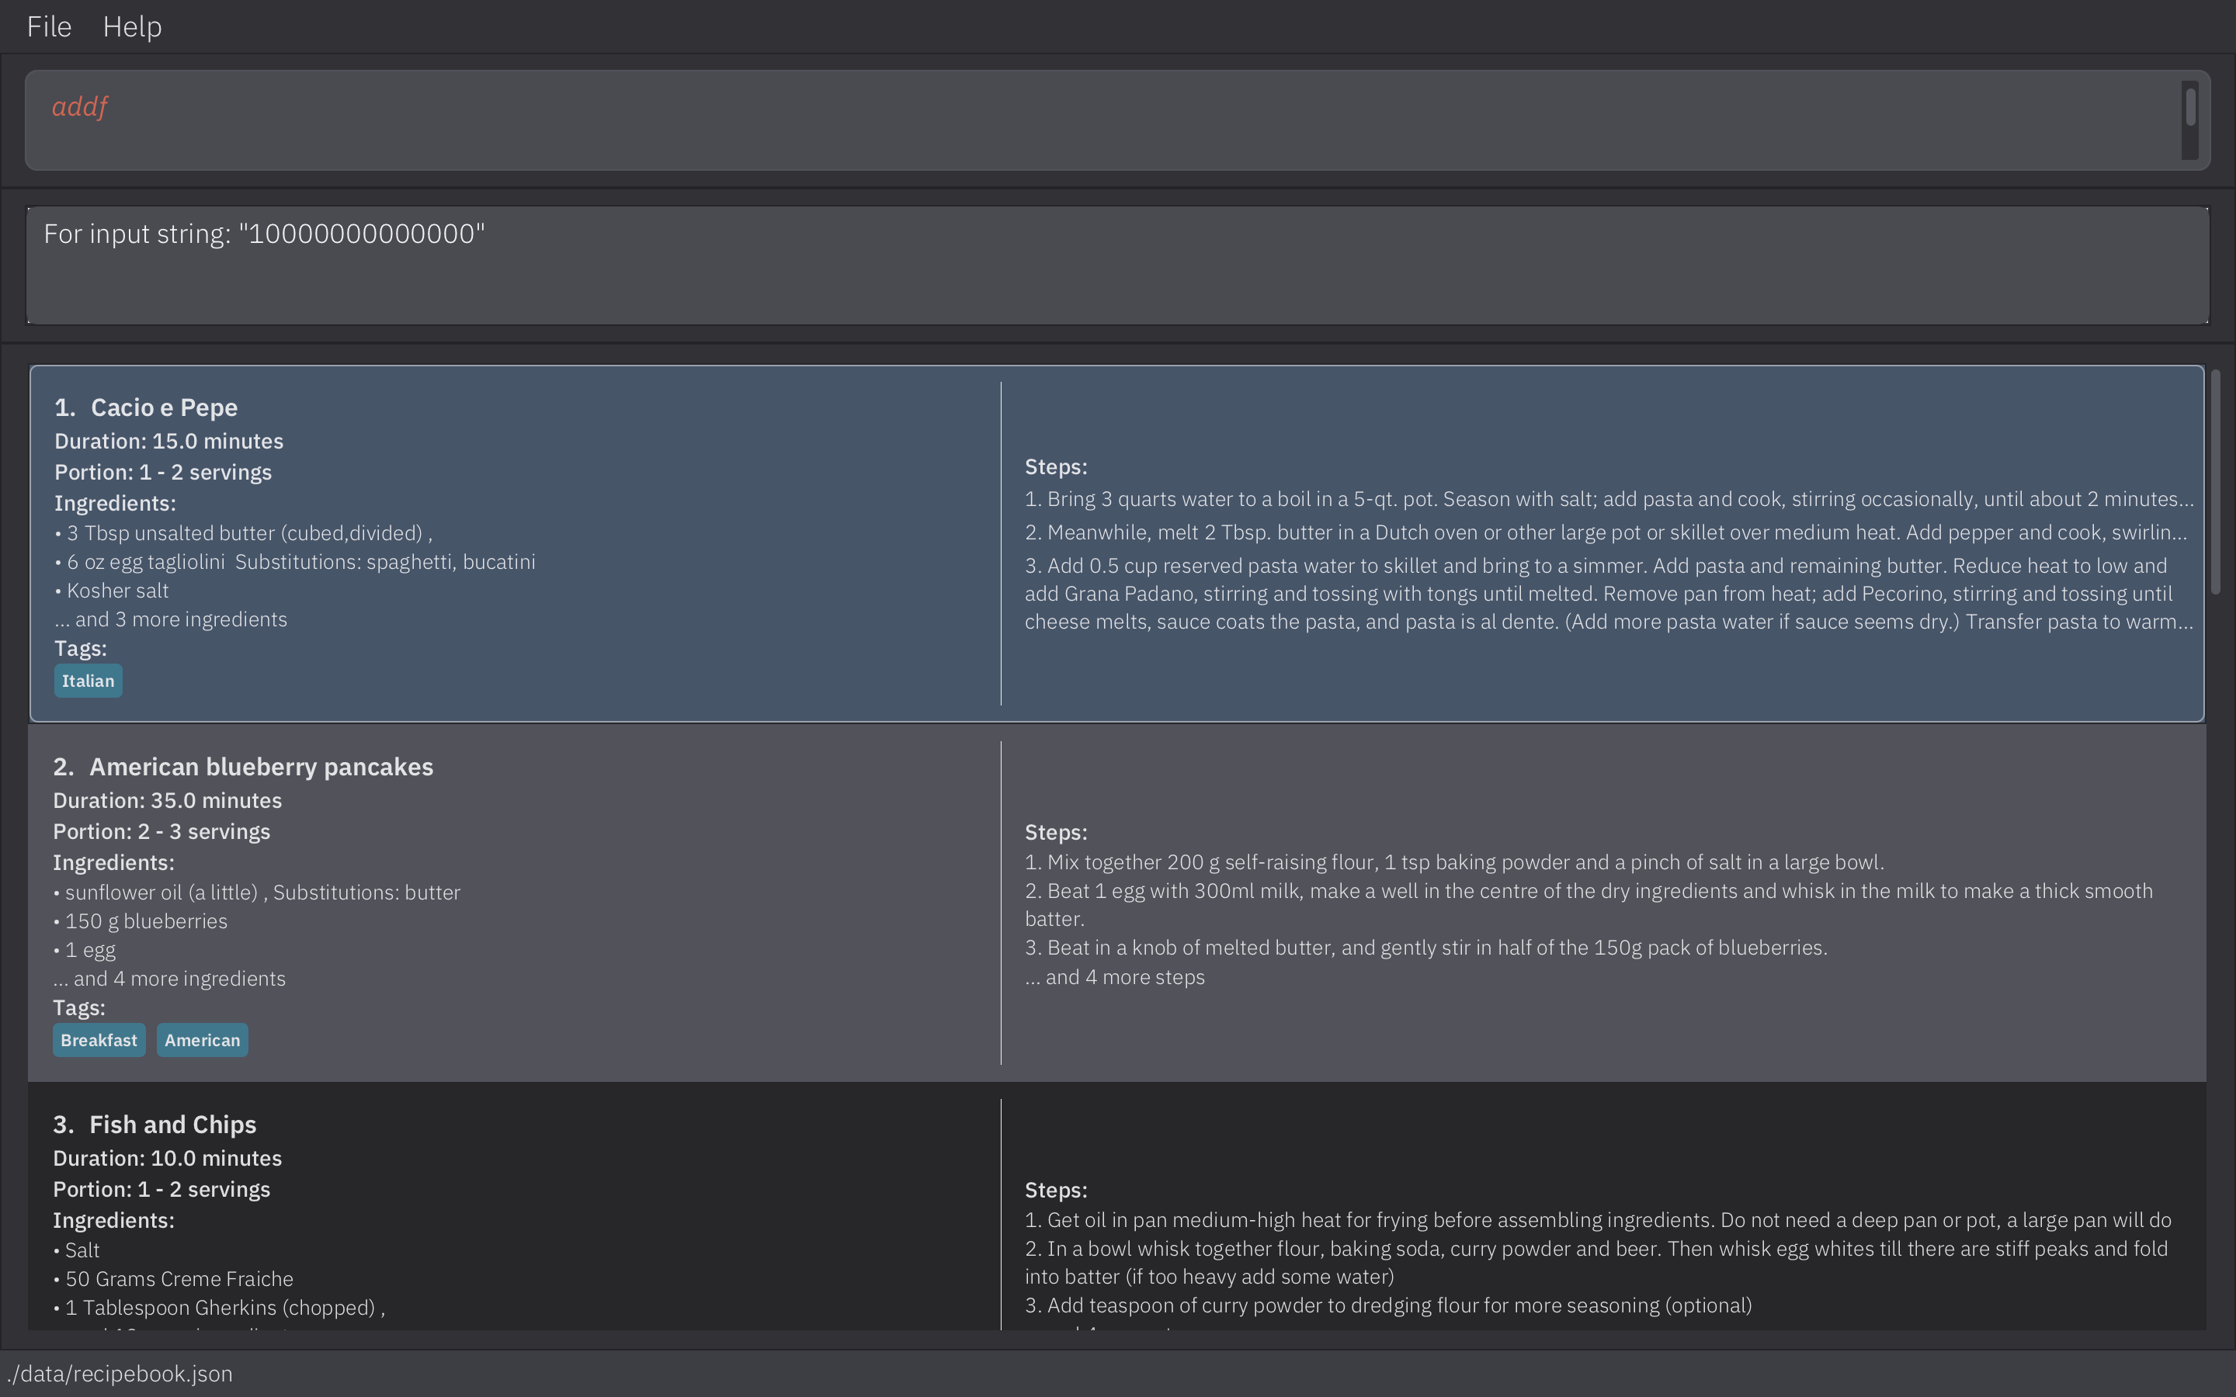The image size is (2236, 1397).
Task: Click the ./data/recipebook.json status bar path
Action: pos(120,1374)
